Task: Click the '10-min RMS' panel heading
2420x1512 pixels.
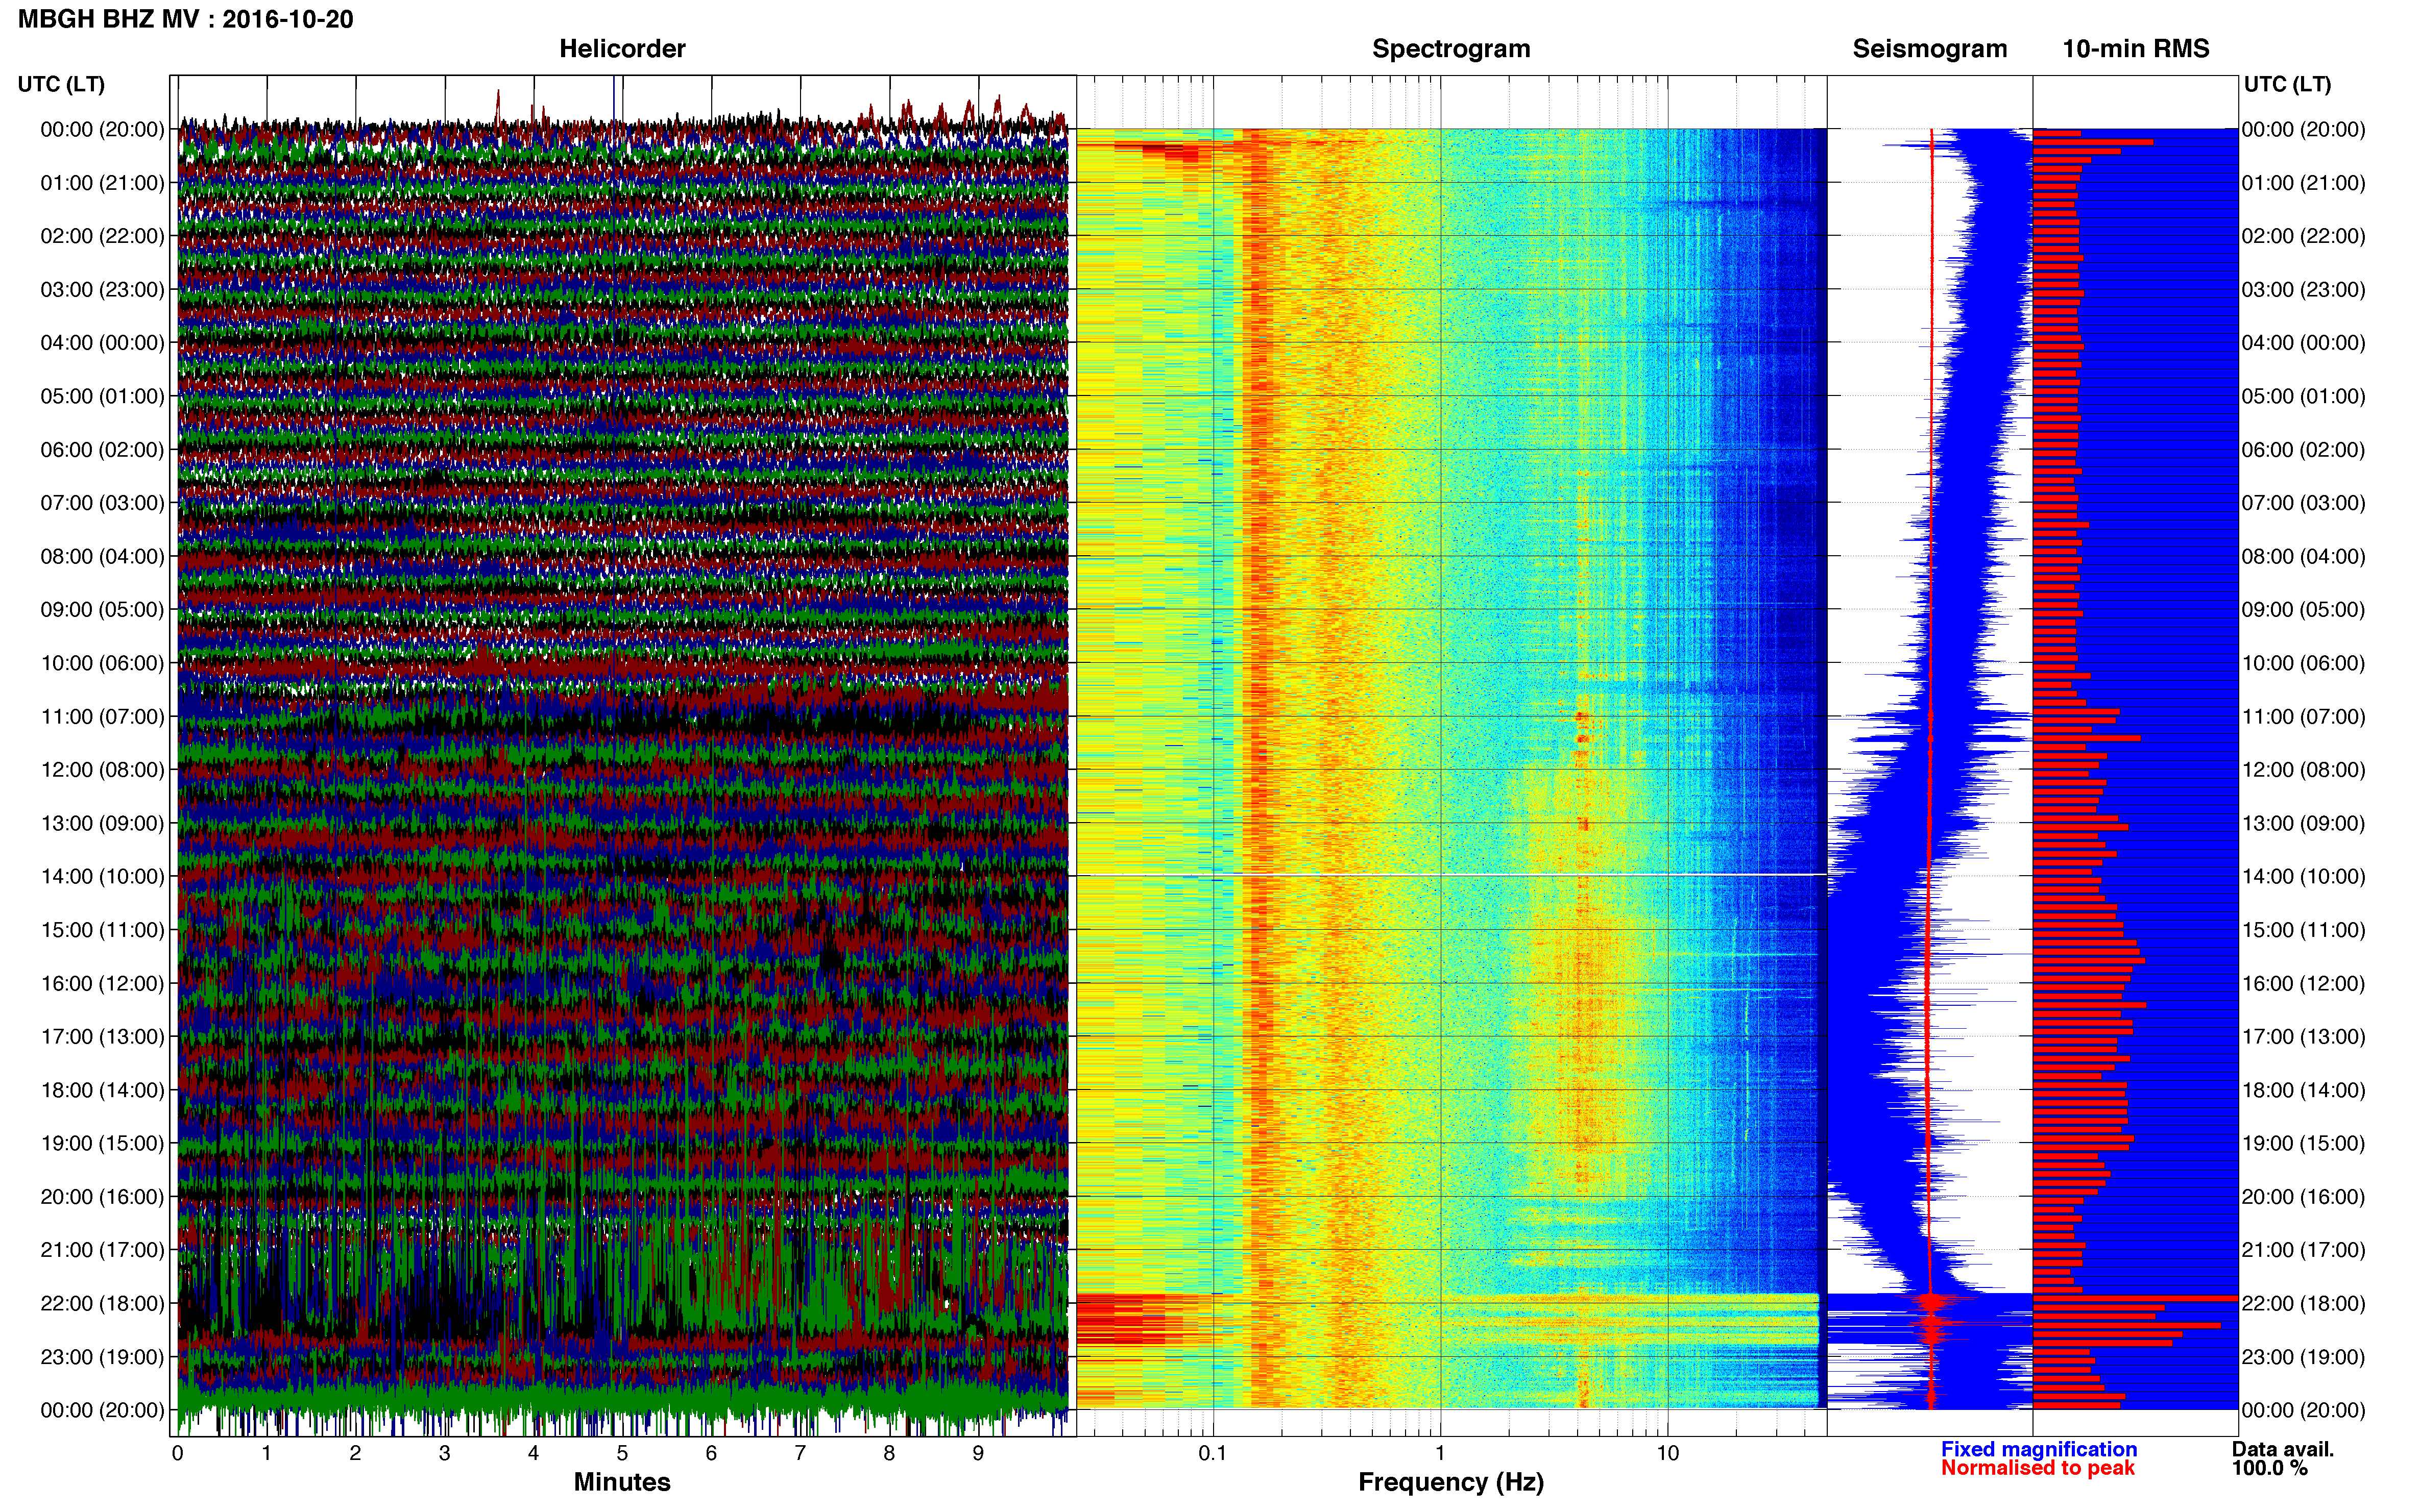Action: point(2136,49)
